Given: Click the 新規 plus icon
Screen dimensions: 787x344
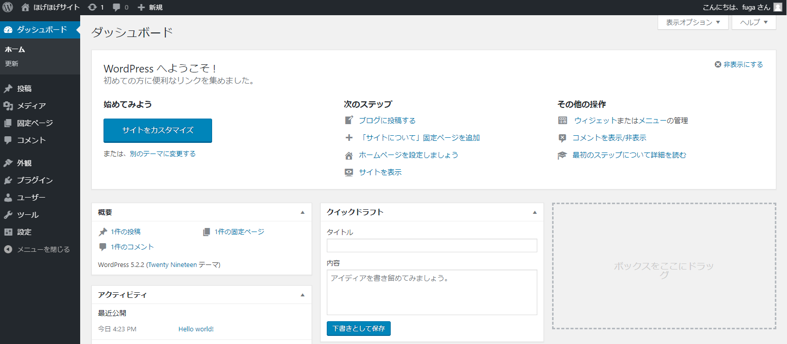Looking at the screenshot, I should [142, 7].
